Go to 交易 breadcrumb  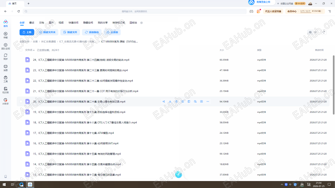(x=35, y=41)
